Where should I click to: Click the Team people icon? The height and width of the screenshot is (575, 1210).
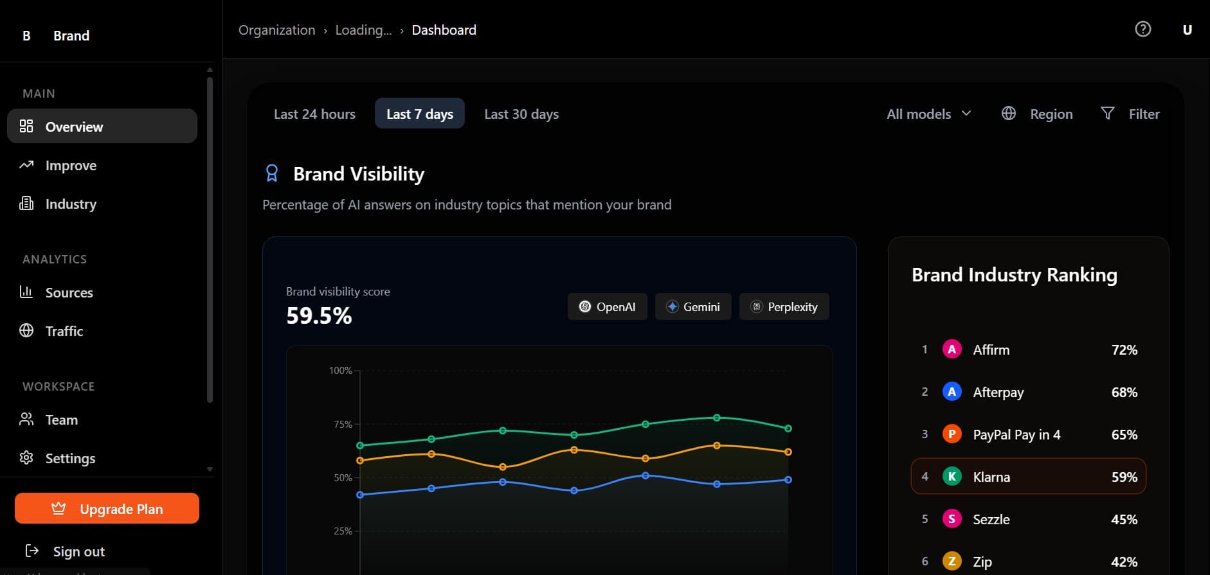coord(26,419)
